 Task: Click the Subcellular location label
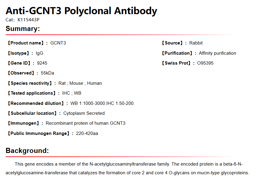point(32,113)
